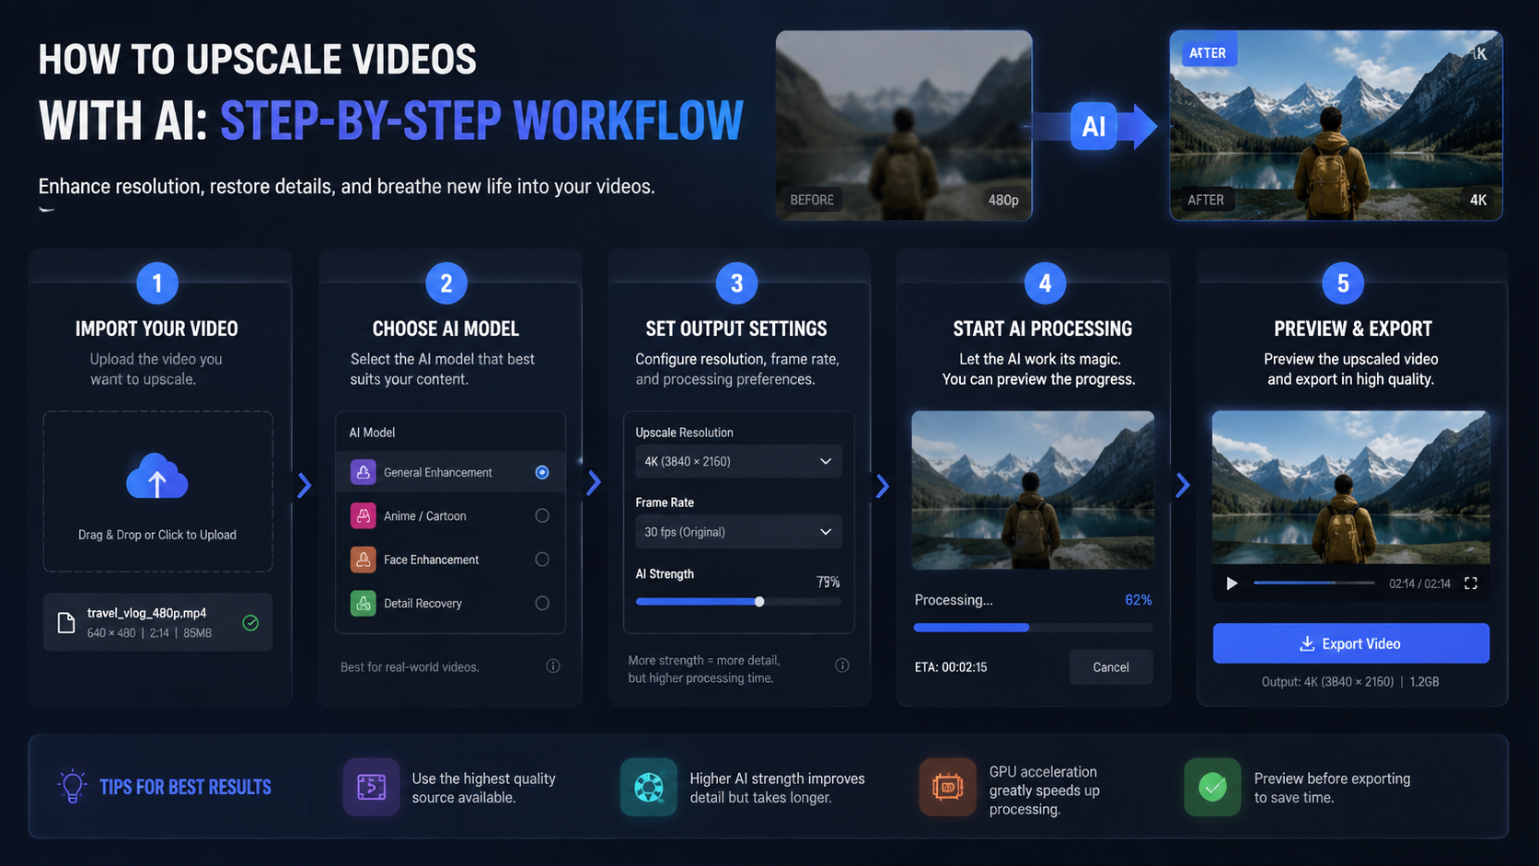Select General Enhancement radio button
This screenshot has height=866, width=1539.
tap(542, 472)
